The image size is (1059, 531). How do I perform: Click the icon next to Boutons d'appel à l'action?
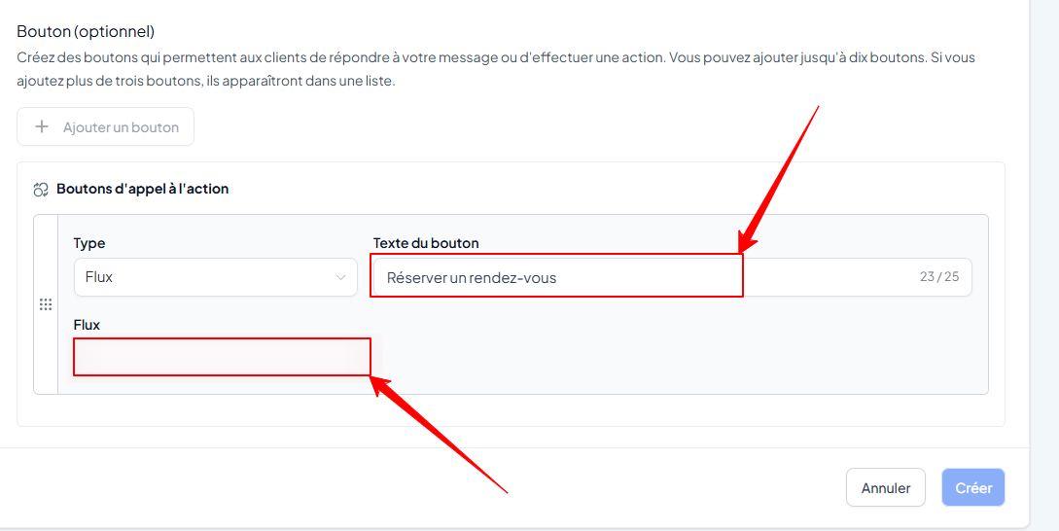tap(41, 190)
